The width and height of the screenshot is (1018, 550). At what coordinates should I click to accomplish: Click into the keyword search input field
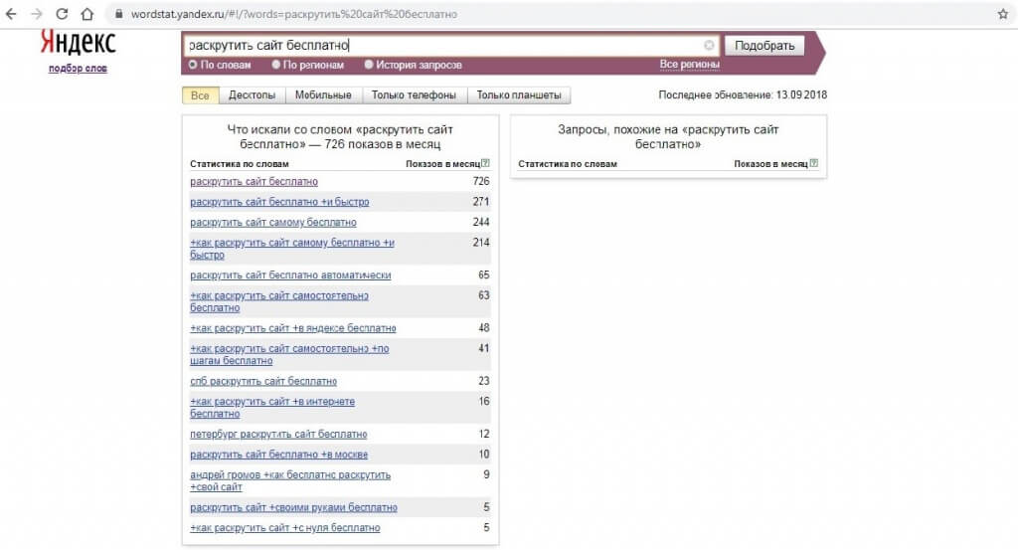[x=442, y=46]
